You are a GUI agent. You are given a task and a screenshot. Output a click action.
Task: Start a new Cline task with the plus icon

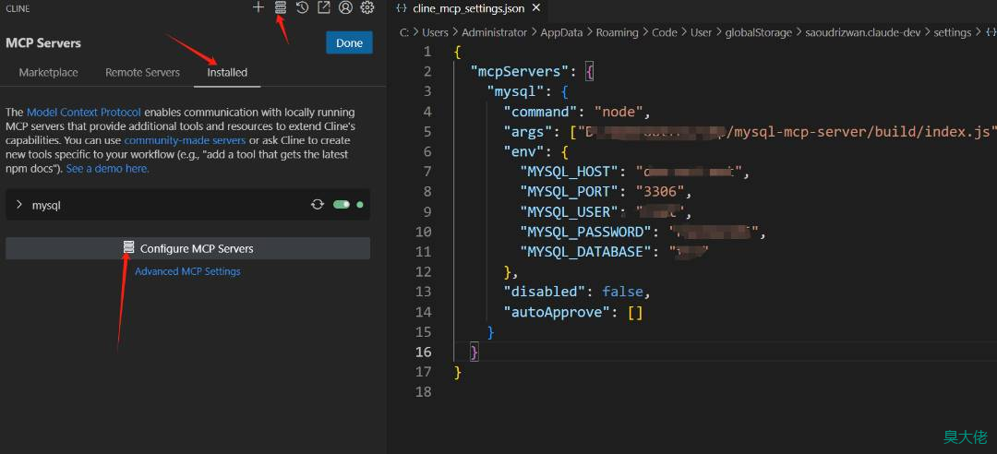pos(258,7)
